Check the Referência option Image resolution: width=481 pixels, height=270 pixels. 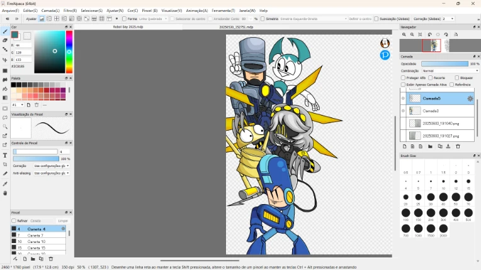pos(451,84)
